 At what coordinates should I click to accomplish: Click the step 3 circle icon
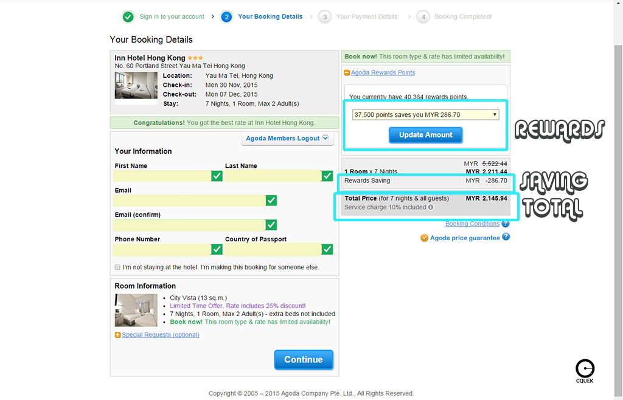tap(325, 16)
